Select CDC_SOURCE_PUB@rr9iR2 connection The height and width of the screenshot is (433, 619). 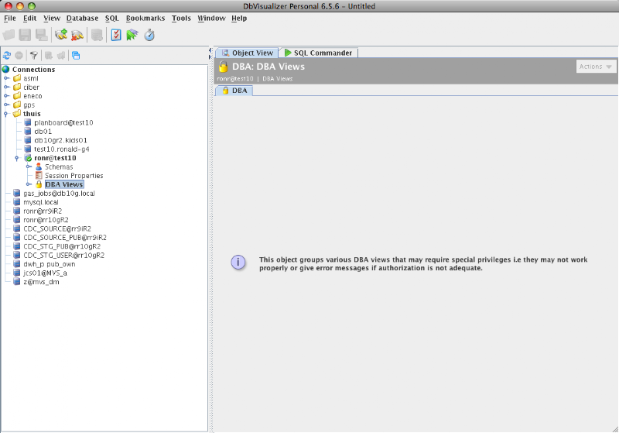pyautogui.click(x=65, y=238)
